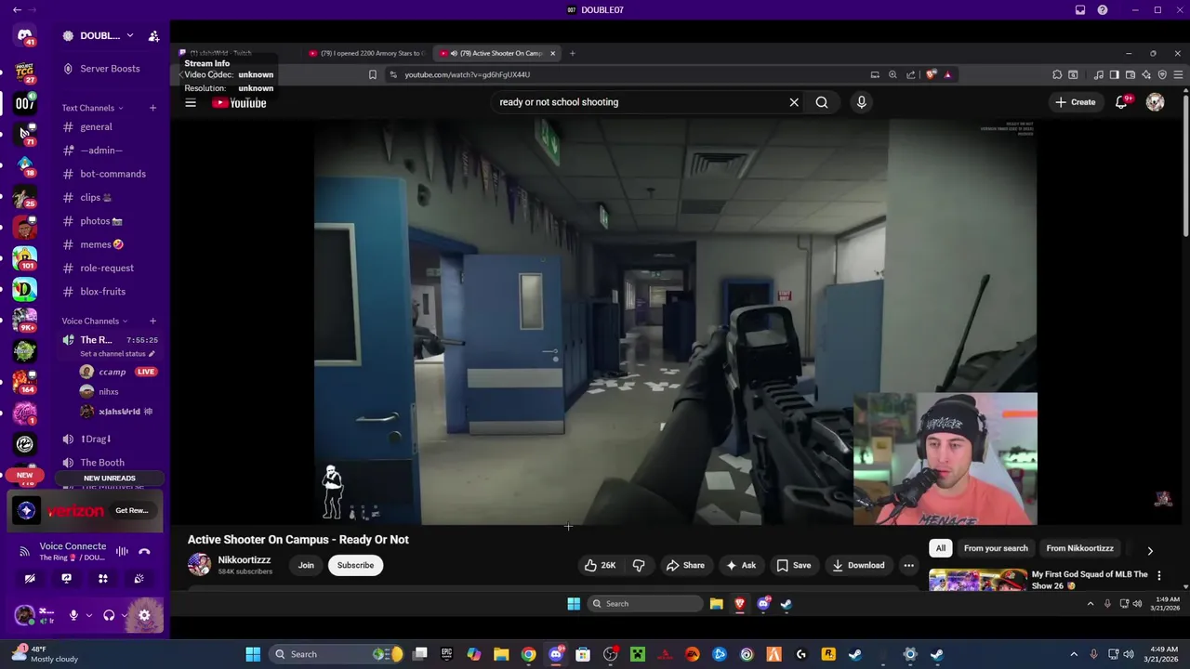Clear the YouTube search query
Screen dimensions: 1190x669
pos(794,102)
